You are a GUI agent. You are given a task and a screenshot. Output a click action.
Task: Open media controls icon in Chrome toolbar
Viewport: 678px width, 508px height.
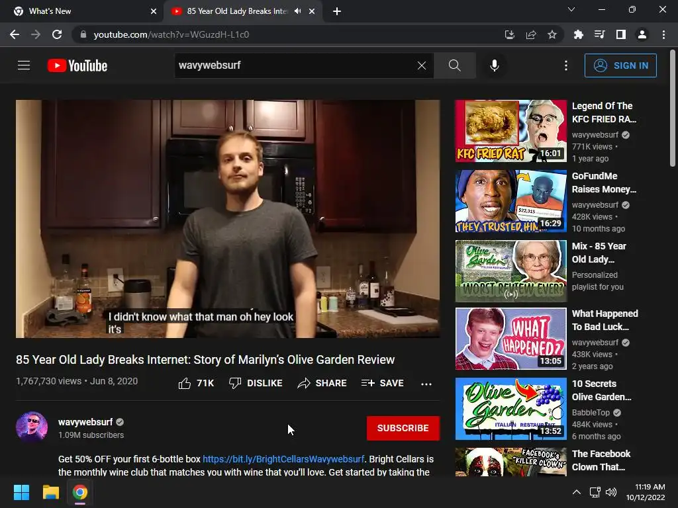[599, 34]
